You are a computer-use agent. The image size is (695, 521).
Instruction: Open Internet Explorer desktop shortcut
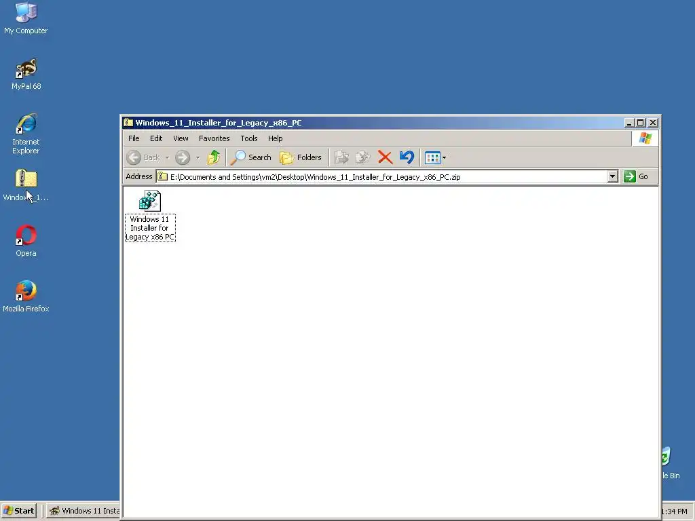pos(26,134)
